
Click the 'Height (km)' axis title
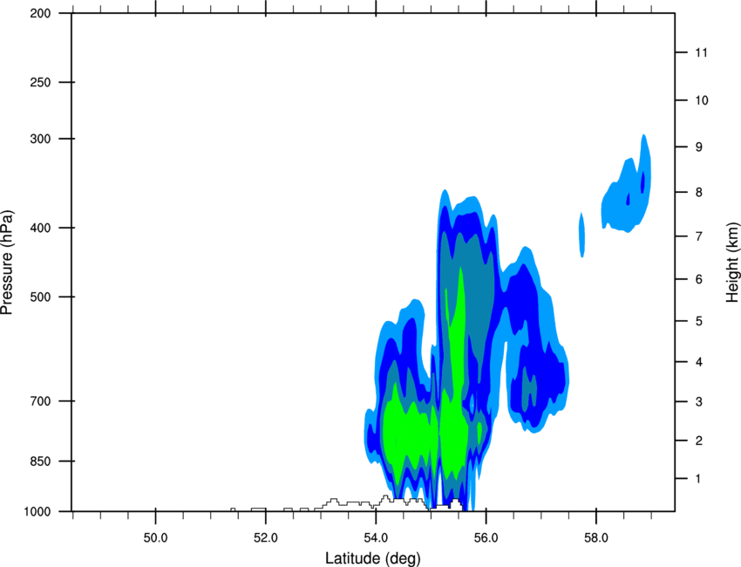tap(732, 263)
